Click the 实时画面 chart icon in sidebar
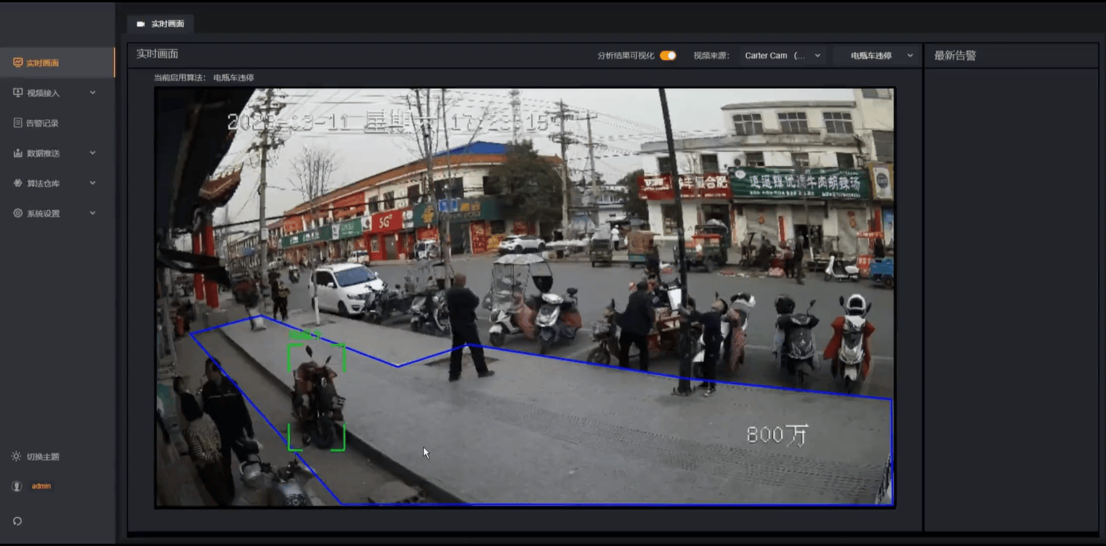1106x546 pixels. click(18, 63)
